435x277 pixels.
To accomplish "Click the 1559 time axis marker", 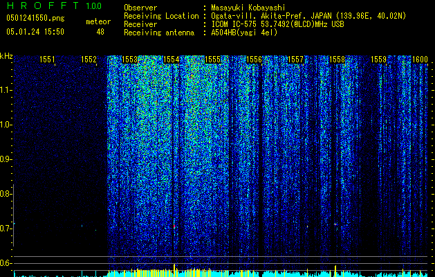I will tap(378, 60).
